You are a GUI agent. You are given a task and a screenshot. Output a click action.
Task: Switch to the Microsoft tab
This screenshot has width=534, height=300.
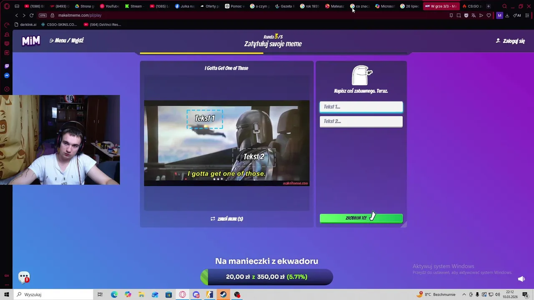385,6
